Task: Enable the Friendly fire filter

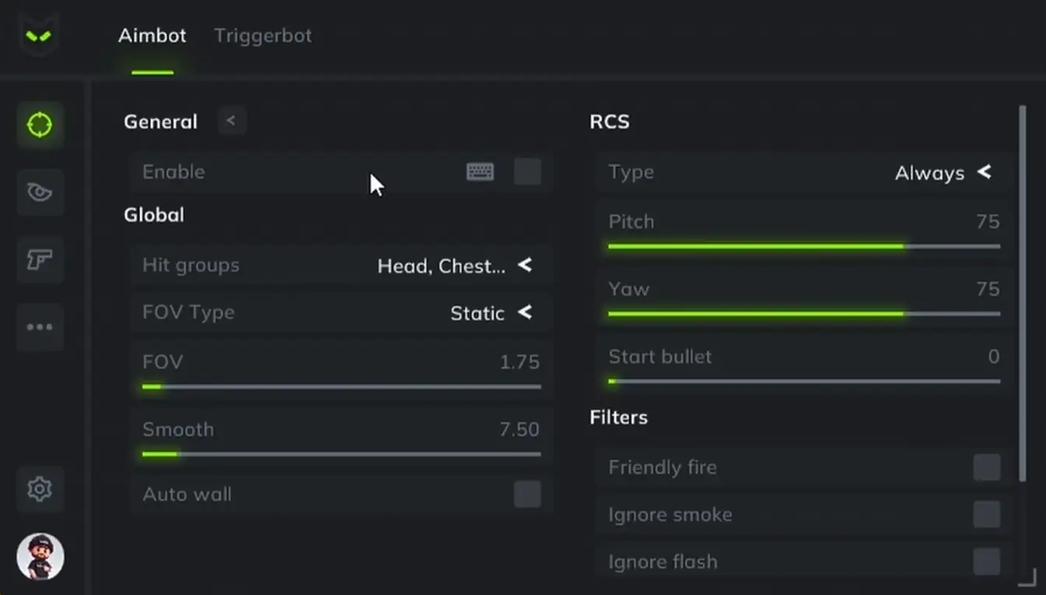Action: point(986,467)
